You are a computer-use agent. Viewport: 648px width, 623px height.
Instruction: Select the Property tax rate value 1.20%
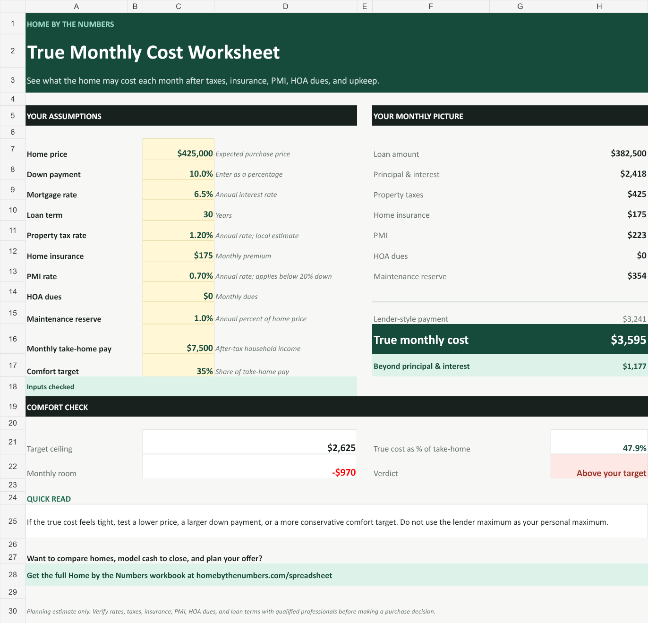point(179,230)
